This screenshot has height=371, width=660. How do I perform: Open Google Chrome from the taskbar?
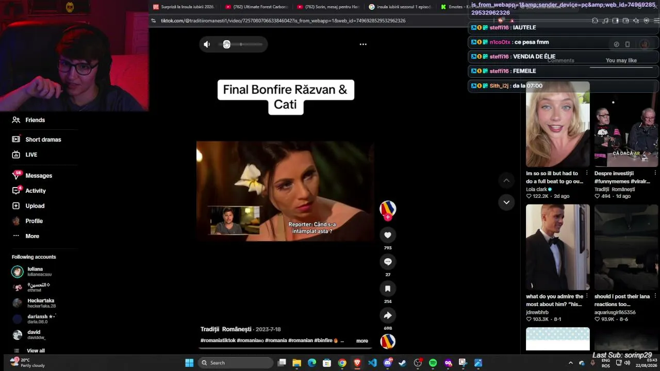[x=342, y=363]
